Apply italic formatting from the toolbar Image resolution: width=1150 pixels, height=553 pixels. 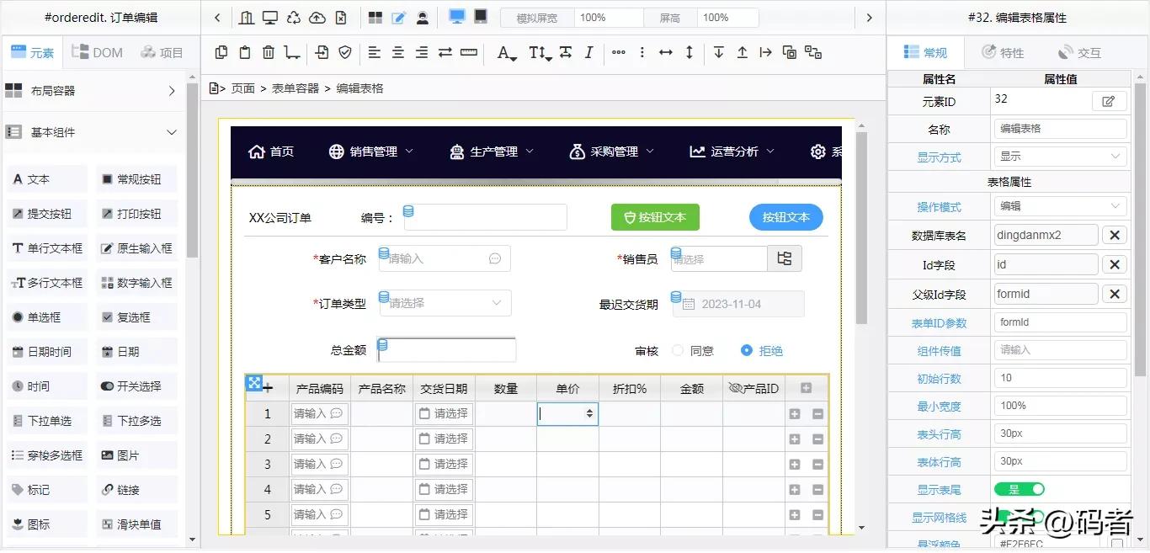point(589,52)
